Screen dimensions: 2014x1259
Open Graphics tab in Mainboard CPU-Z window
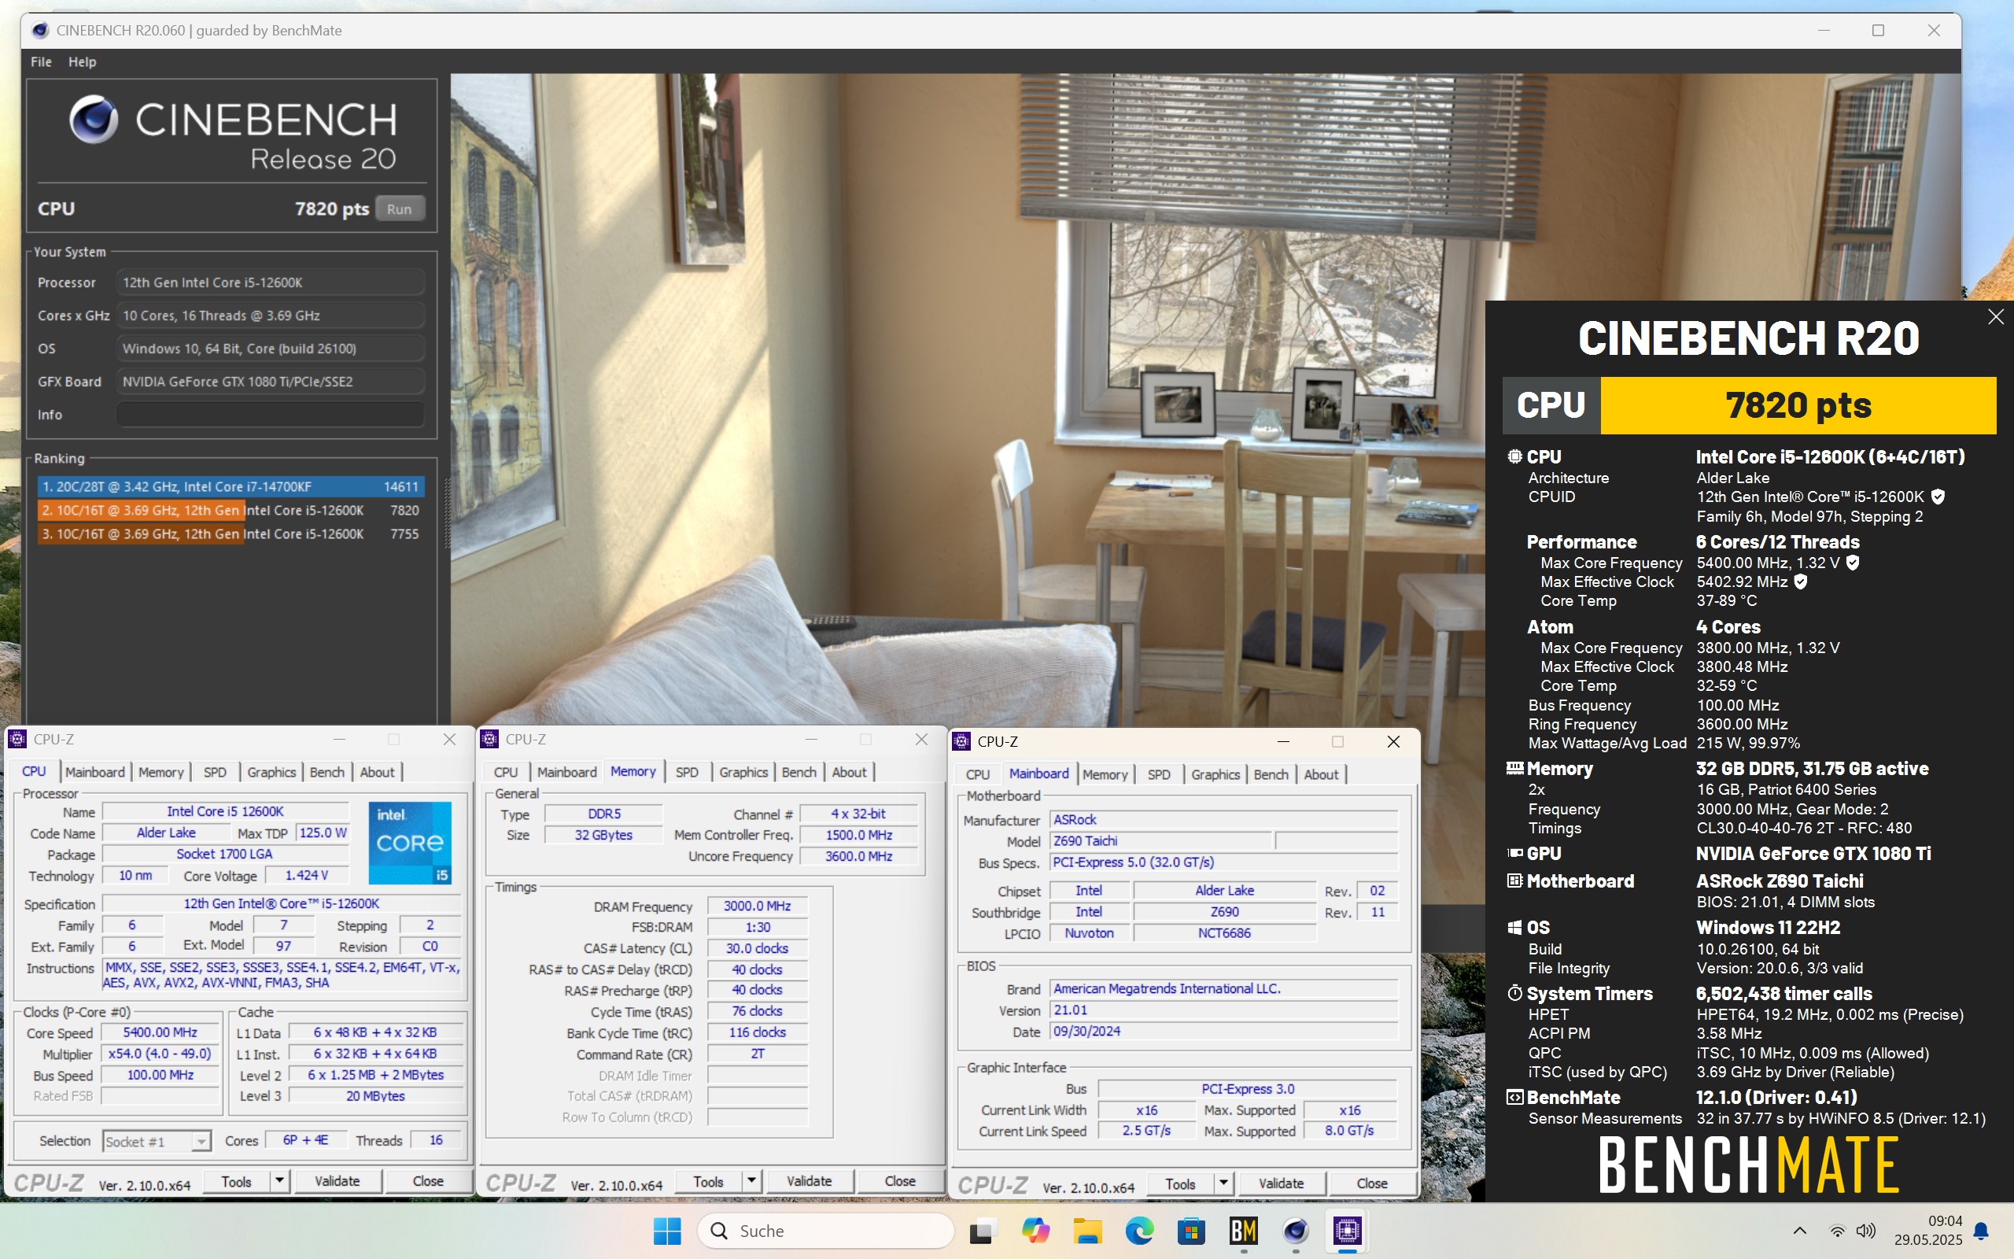(x=1215, y=774)
